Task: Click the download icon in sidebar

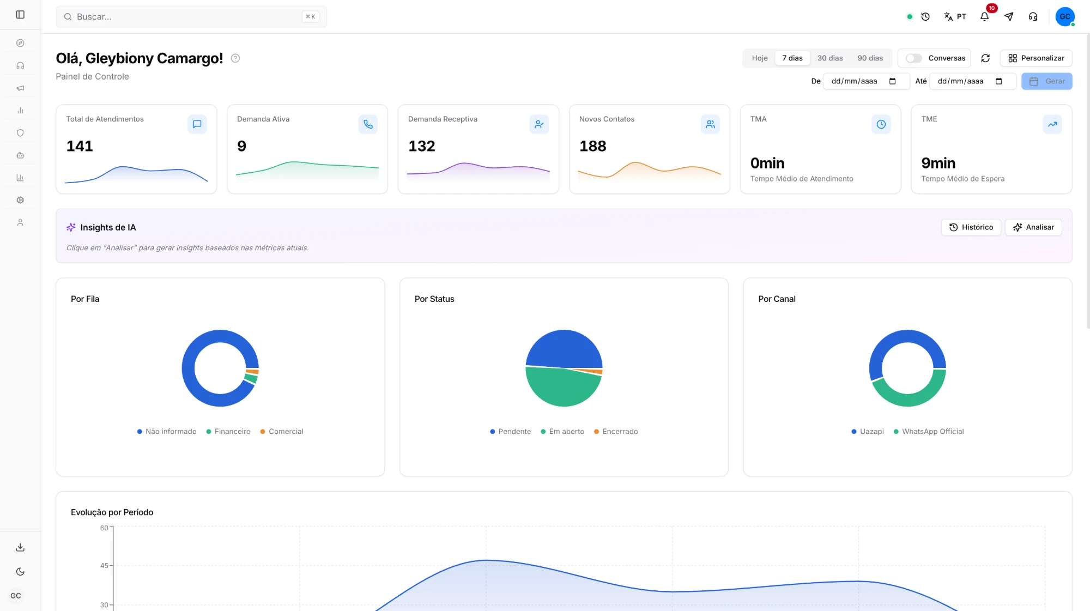Action: (x=20, y=547)
